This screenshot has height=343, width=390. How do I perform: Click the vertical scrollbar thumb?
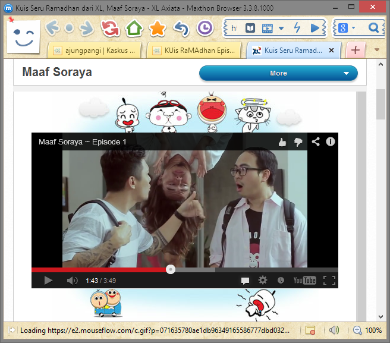click(380, 104)
